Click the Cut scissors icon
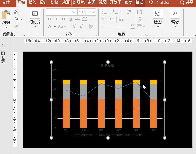This screenshot has height=154, width=196. tap(16, 12)
